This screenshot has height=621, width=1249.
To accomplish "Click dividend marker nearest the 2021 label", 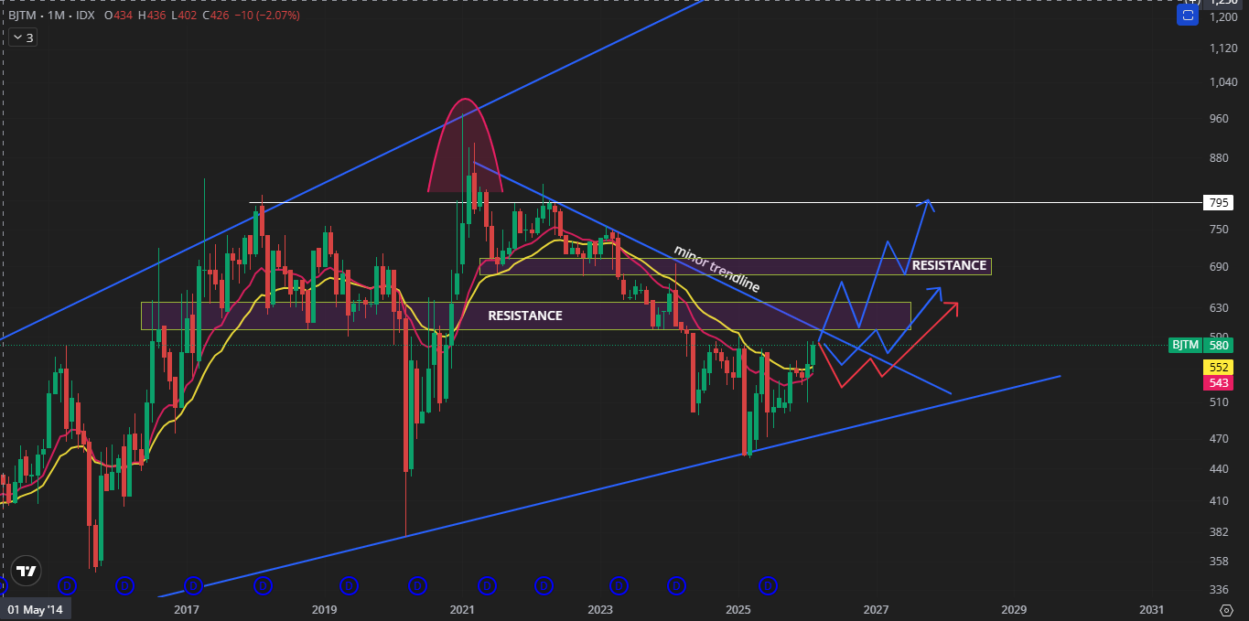I will (x=487, y=584).
